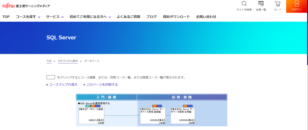Screen dimensions: 308x130
Task: Click the empty legend box before をクリックすると
Action: coord(51,77)
